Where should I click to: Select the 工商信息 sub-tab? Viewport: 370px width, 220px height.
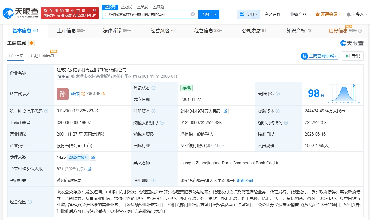click(15, 56)
